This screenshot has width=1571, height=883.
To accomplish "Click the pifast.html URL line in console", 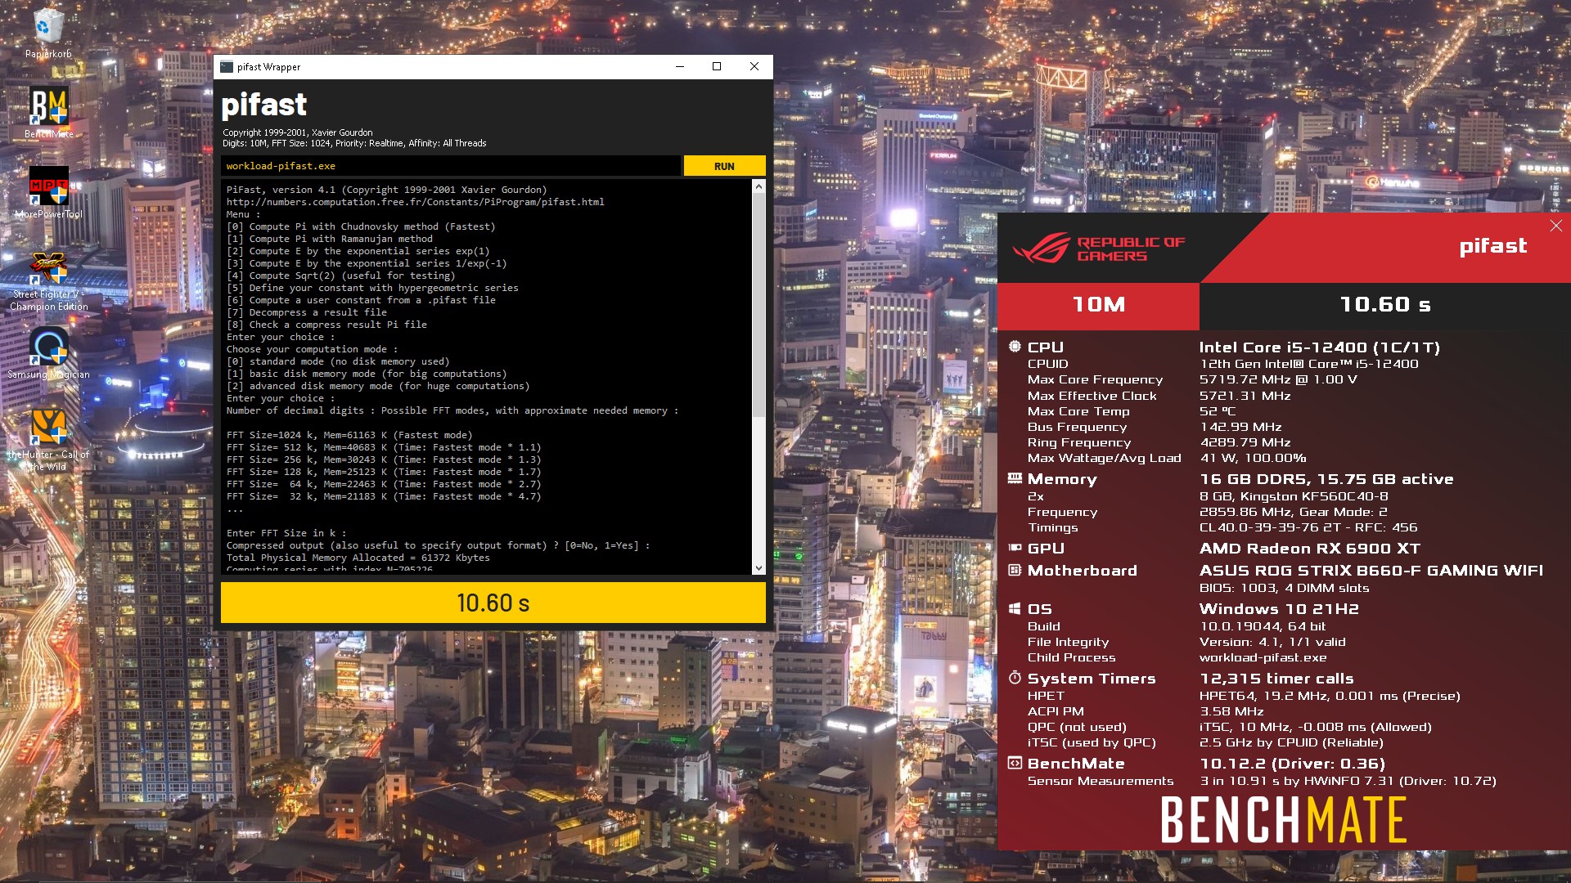I will pyautogui.click(x=416, y=202).
